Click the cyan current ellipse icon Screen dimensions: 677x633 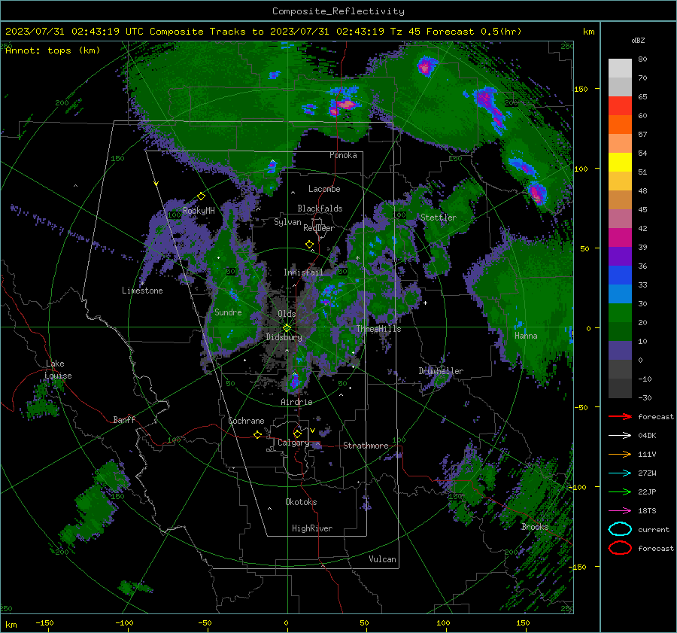coord(620,529)
